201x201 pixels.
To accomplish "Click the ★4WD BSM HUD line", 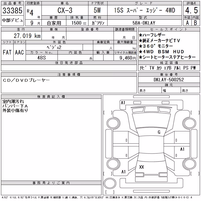I will 161,52.
